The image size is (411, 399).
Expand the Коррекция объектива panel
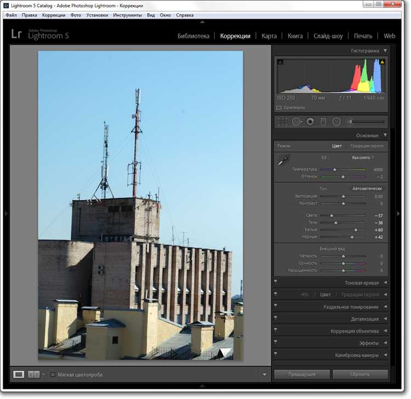[385, 331]
